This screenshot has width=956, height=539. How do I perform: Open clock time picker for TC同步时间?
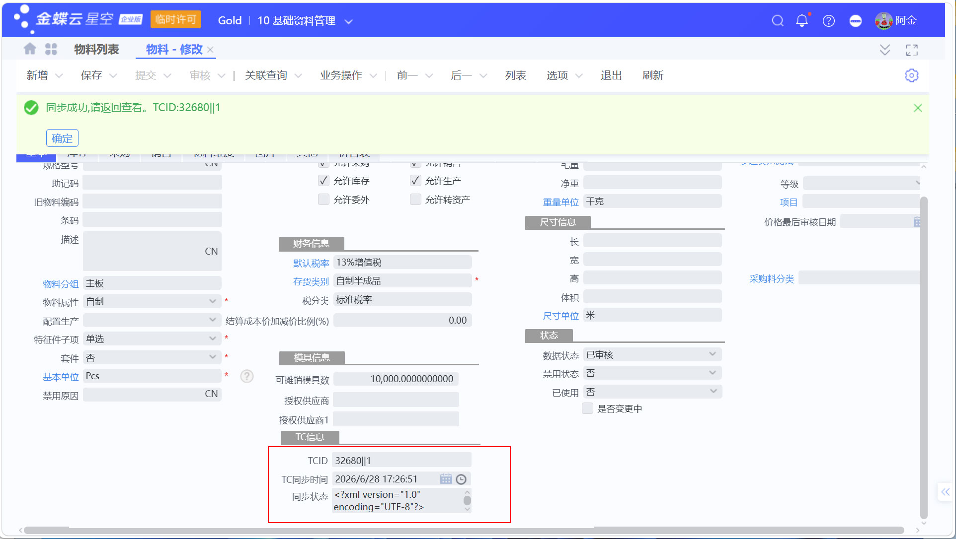point(461,479)
